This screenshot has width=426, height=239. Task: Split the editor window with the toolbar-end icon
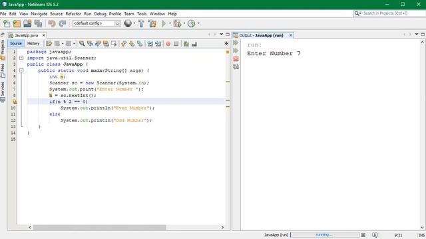pyautogui.click(x=226, y=43)
